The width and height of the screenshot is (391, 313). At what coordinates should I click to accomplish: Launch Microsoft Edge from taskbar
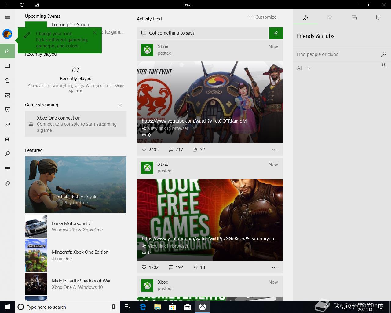(143, 307)
